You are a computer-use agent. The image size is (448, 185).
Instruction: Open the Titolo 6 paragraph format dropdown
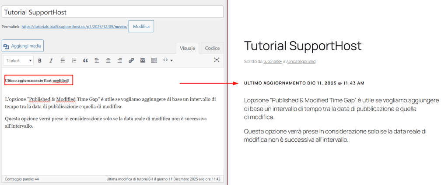18,60
